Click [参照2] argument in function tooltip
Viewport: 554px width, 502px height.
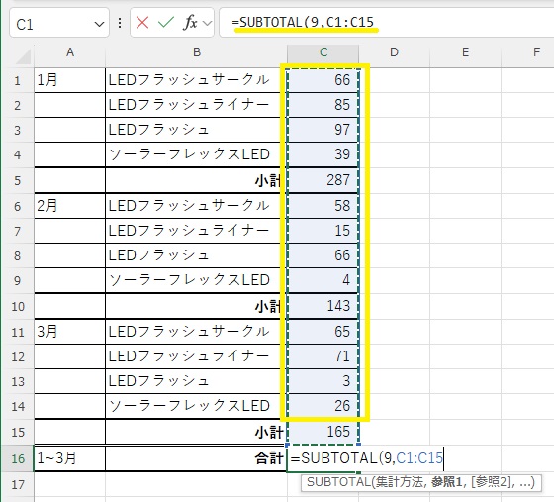pos(493,482)
